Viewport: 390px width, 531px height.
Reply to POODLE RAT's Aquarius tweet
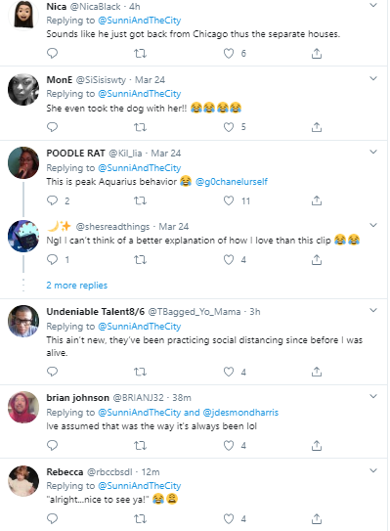(x=52, y=200)
